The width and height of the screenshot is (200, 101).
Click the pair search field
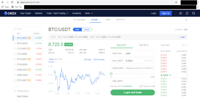pyautogui.click(x=28, y=29)
